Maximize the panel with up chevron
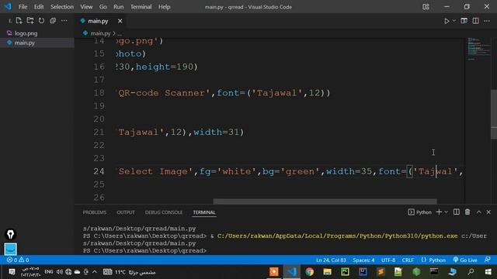Viewport: 497px width, 279px height. (x=479, y=212)
